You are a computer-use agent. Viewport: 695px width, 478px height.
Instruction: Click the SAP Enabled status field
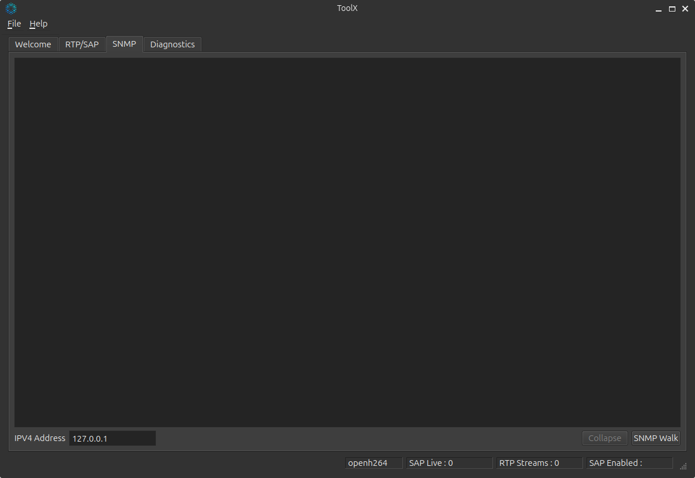click(x=629, y=462)
